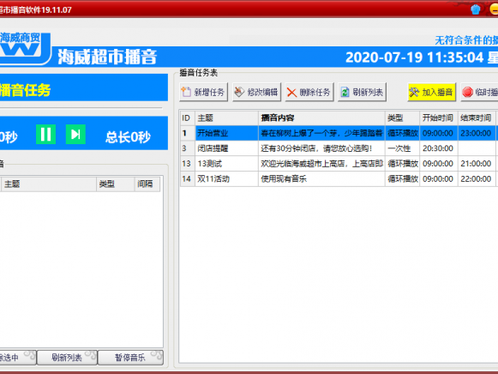Click the 20:30:00 start time cell
This screenshot has height=374, width=498.
click(439, 148)
